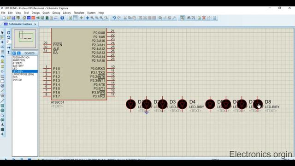Click the AT89C51 label below the chip

(x=57, y=102)
